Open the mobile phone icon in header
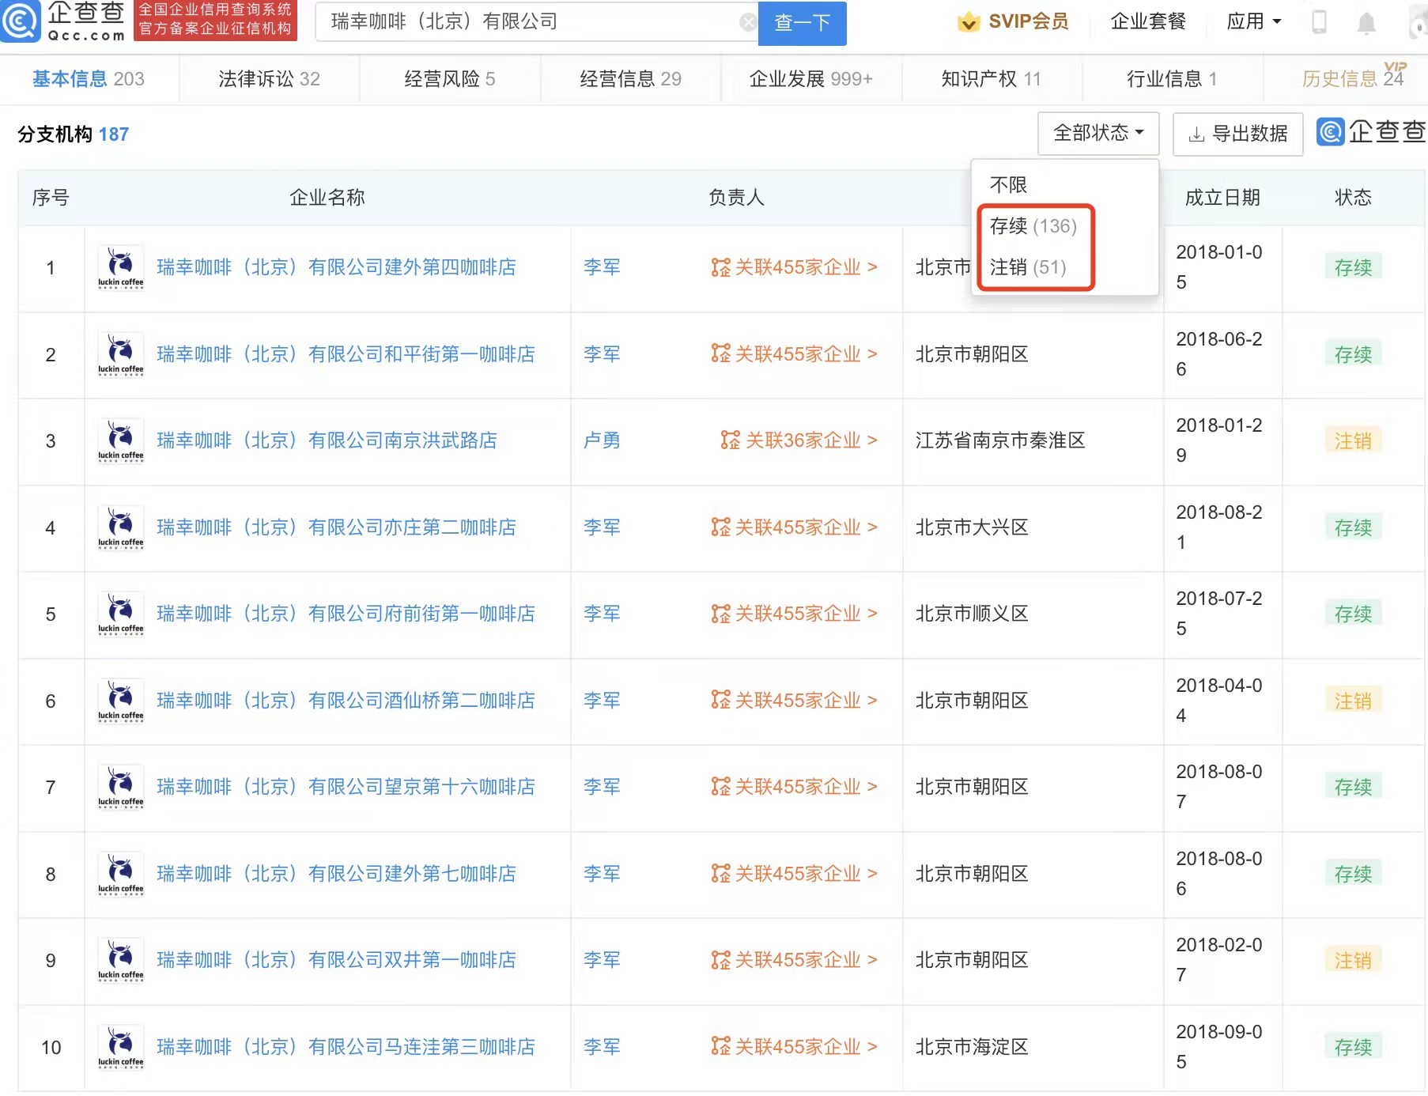This screenshot has width=1428, height=1096. [1319, 22]
